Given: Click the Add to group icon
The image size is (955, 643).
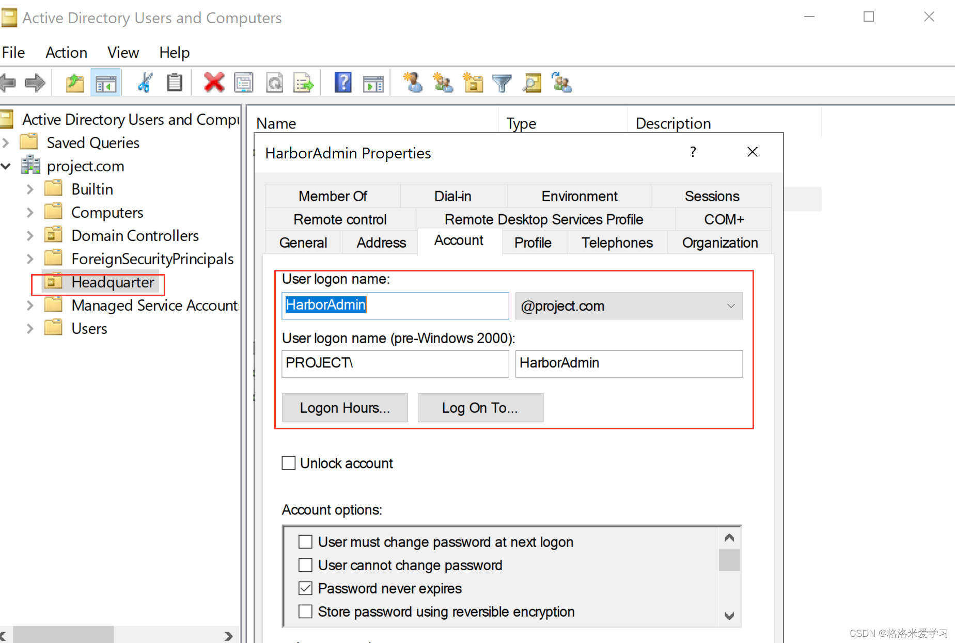Looking at the screenshot, I should 561,83.
